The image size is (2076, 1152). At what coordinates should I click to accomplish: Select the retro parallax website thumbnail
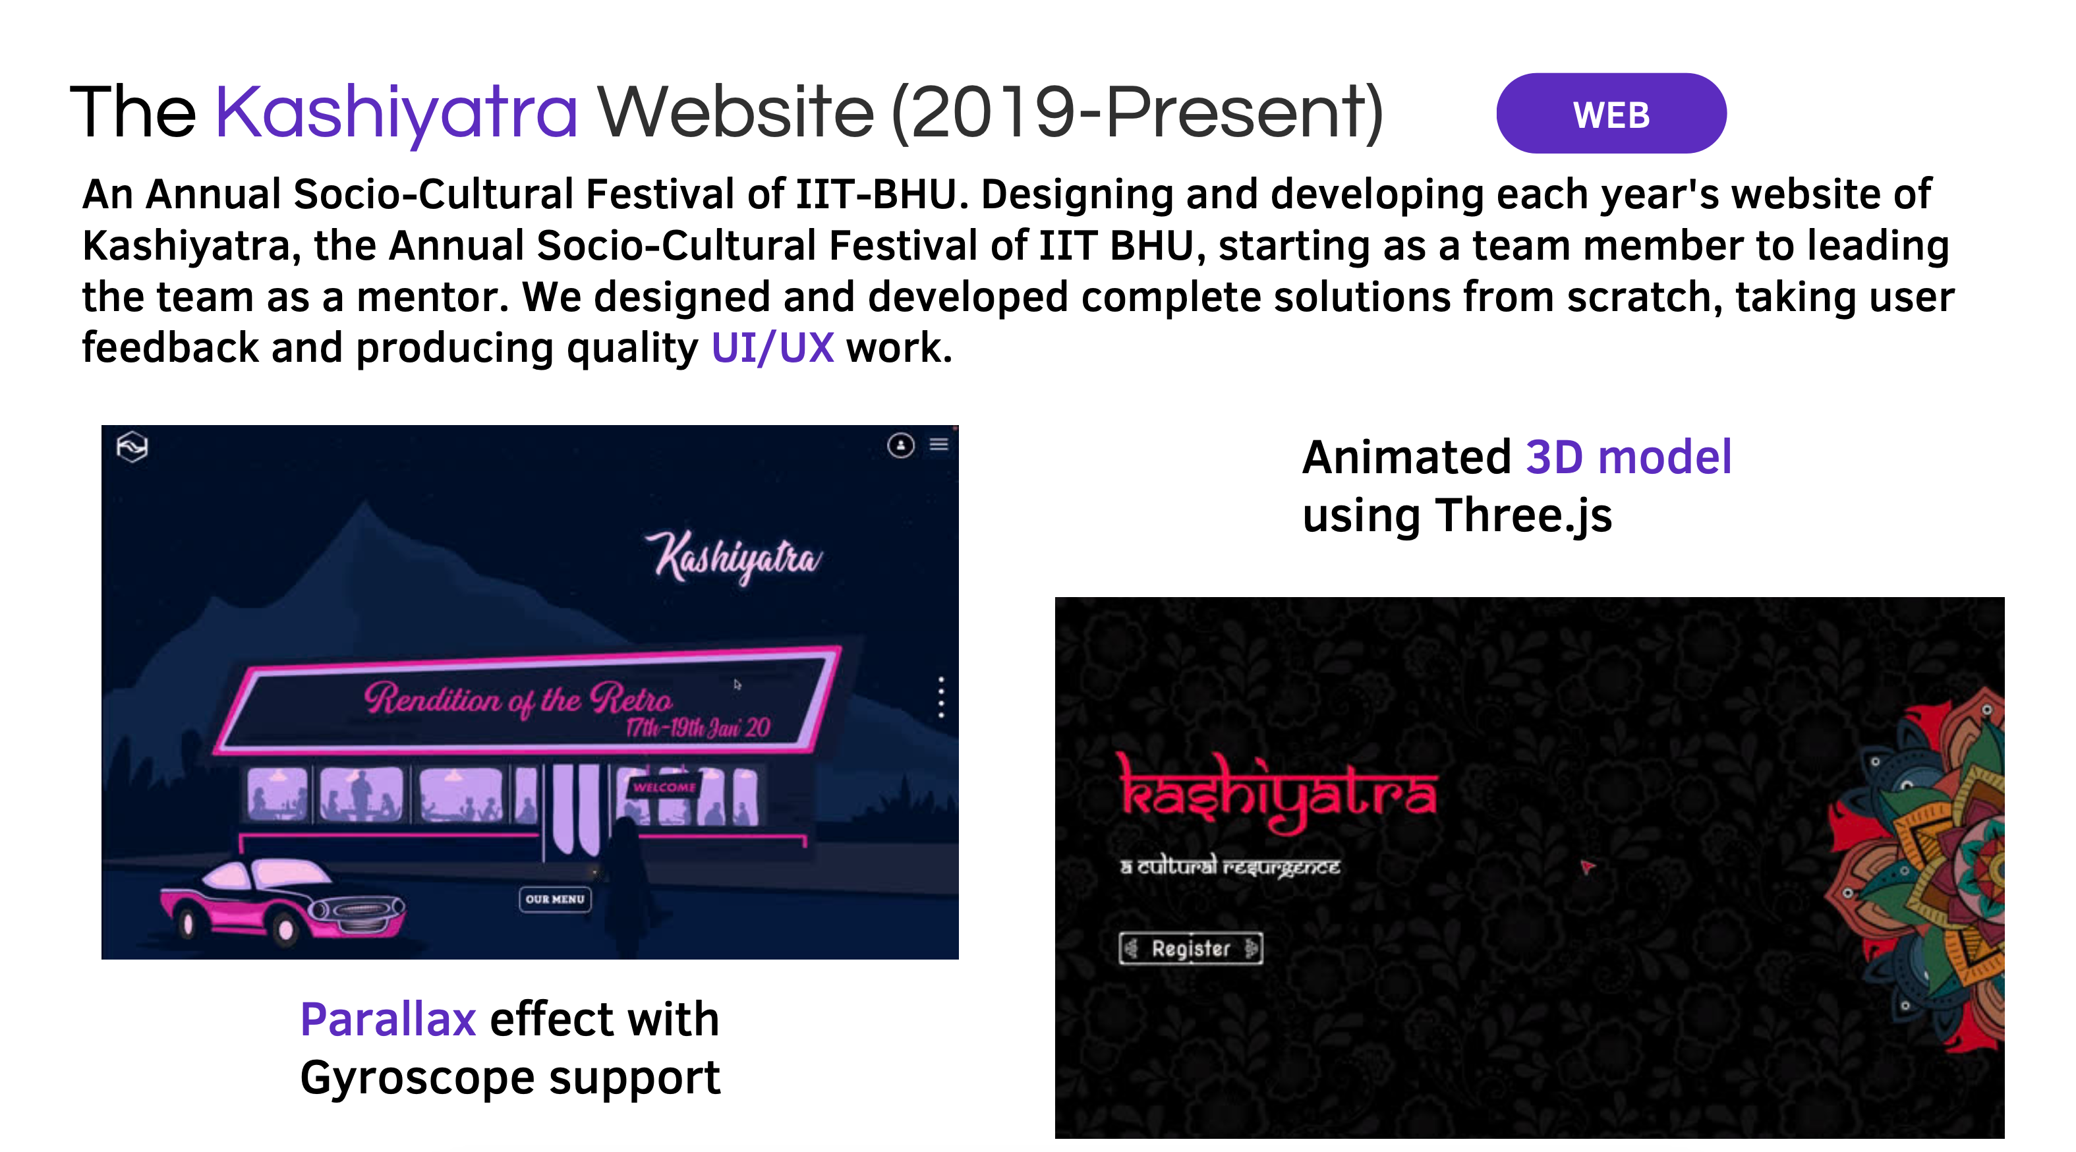click(x=529, y=692)
